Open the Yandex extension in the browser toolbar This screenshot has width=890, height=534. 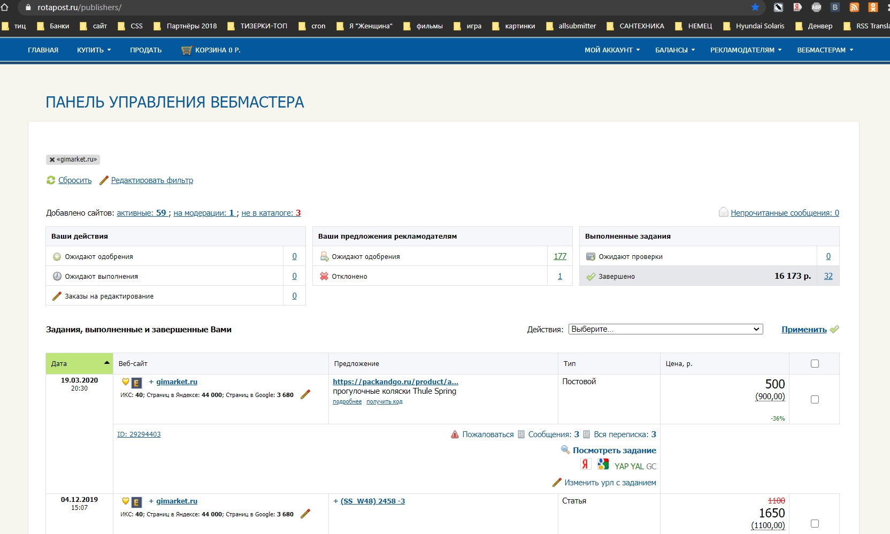(797, 7)
